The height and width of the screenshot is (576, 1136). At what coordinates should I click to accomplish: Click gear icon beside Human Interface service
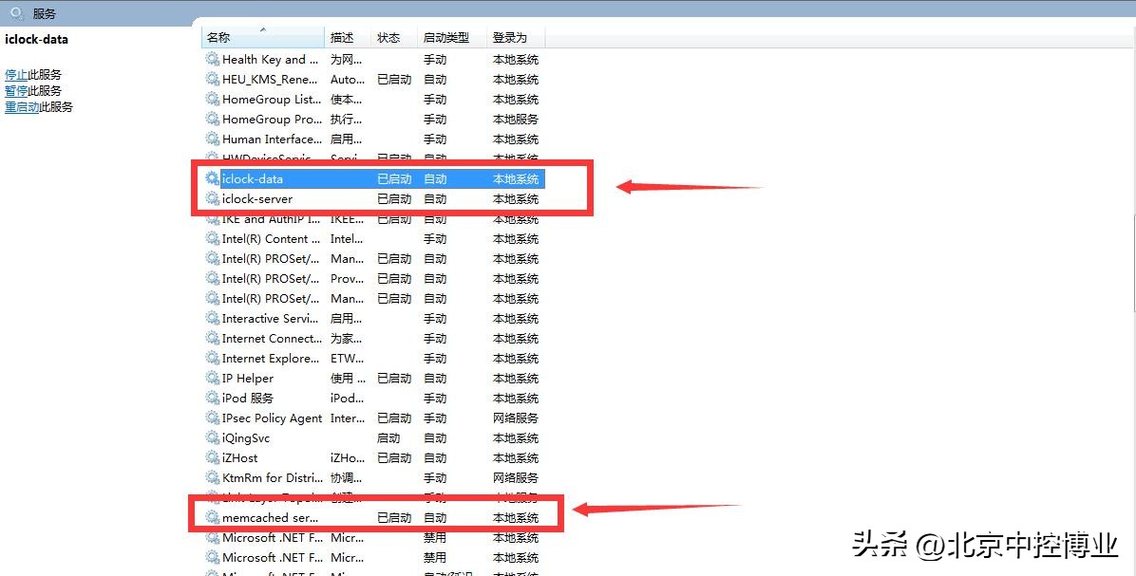pos(212,139)
